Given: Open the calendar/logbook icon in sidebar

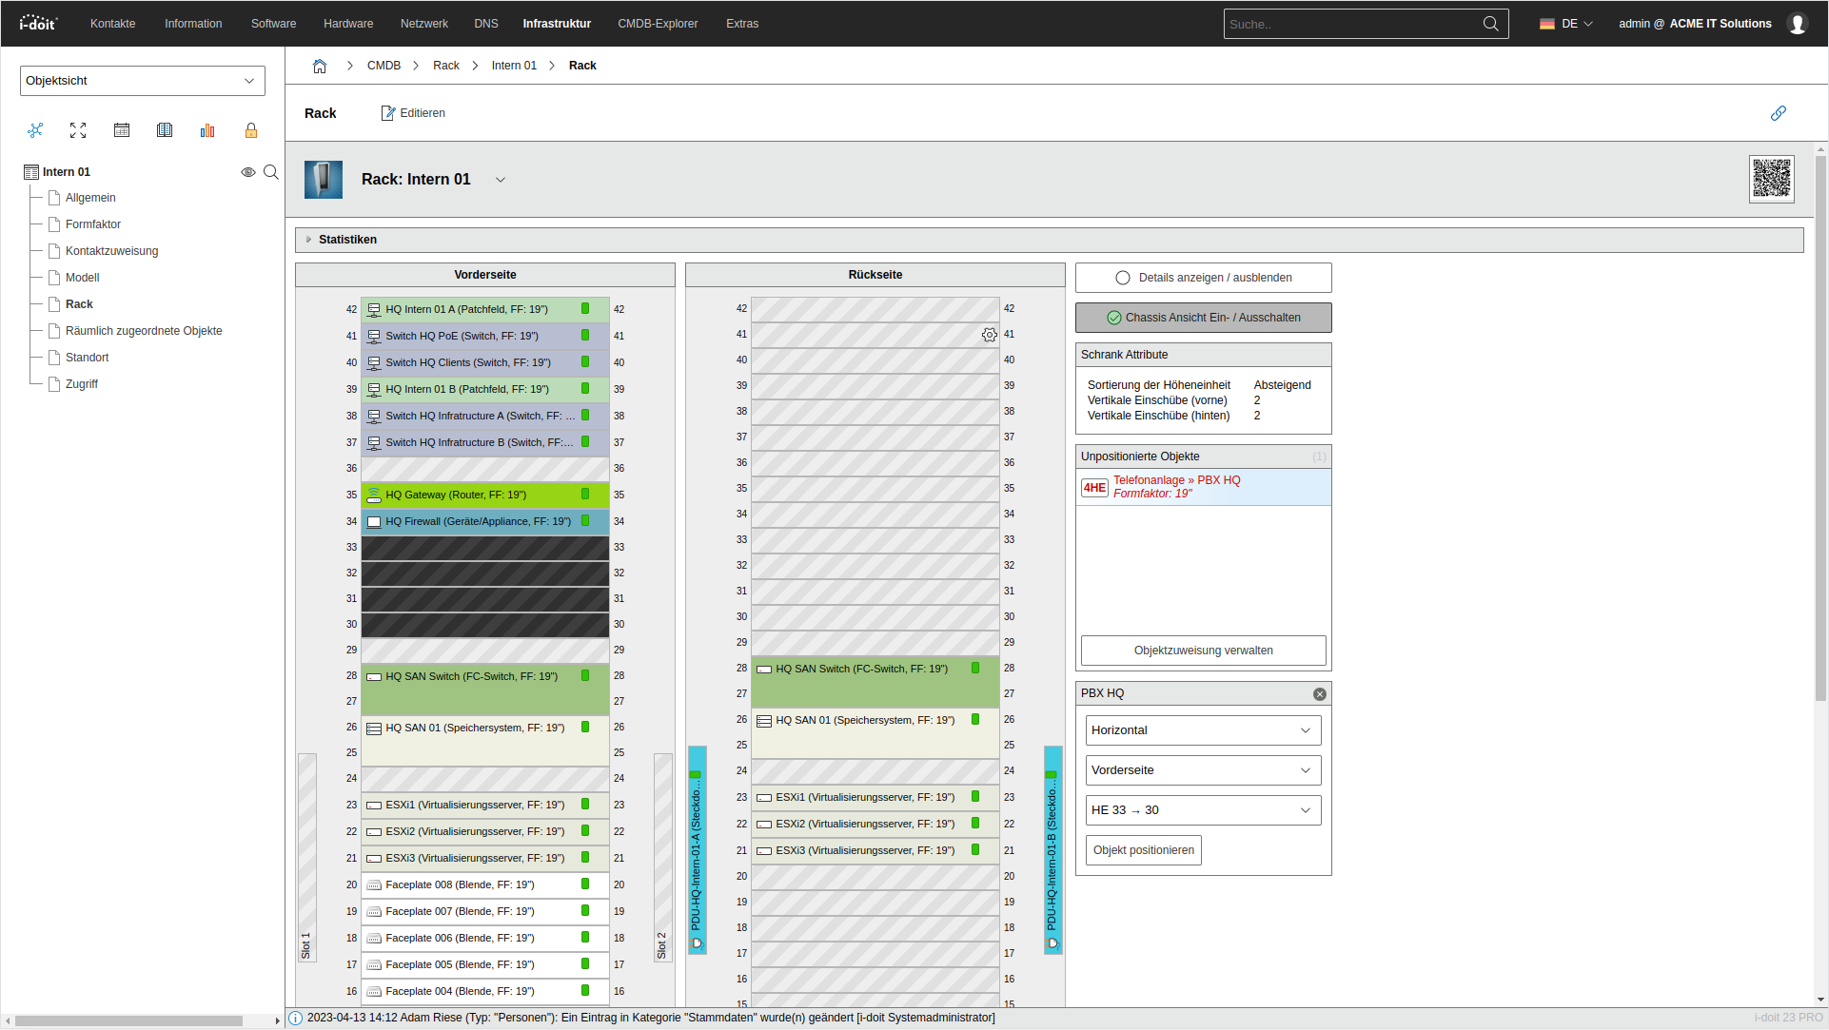Looking at the screenshot, I should [x=122, y=130].
